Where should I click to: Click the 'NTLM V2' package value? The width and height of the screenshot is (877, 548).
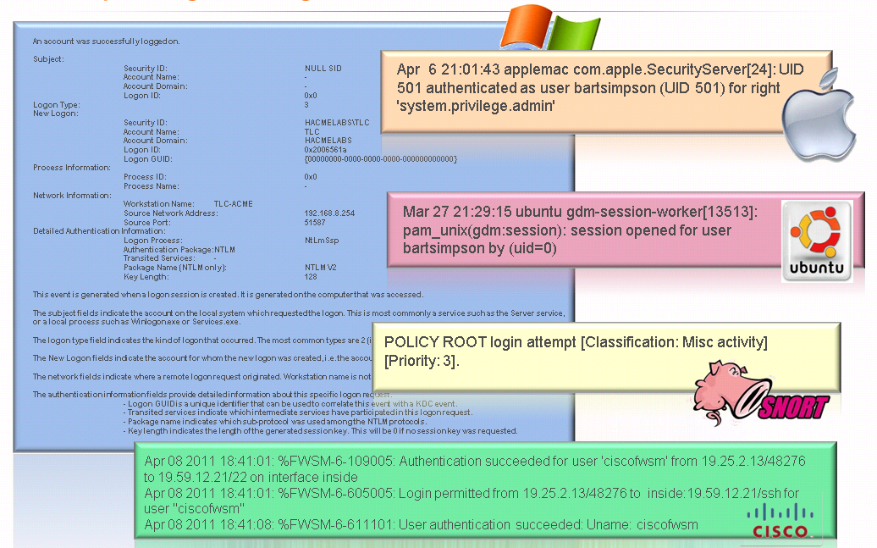click(x=321, y=268)
